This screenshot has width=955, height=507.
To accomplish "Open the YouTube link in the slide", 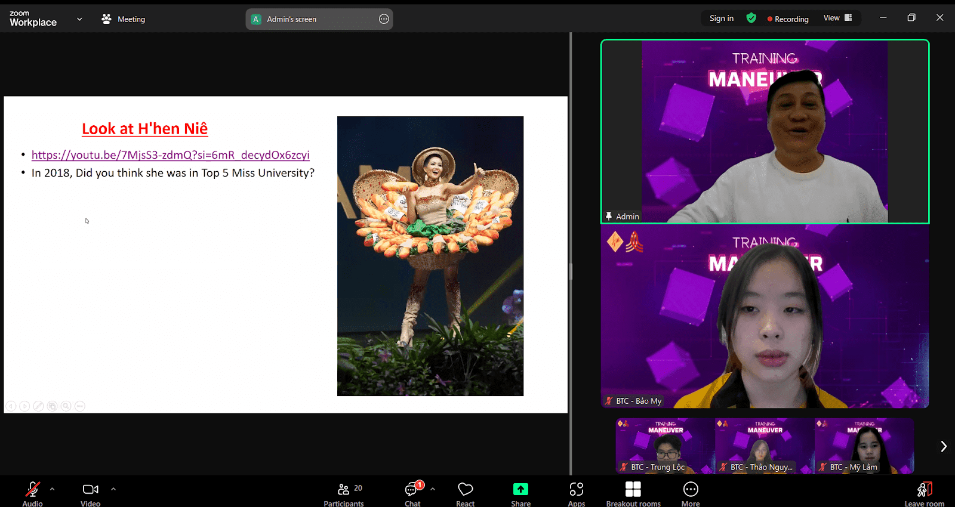I will pos(170,155).
